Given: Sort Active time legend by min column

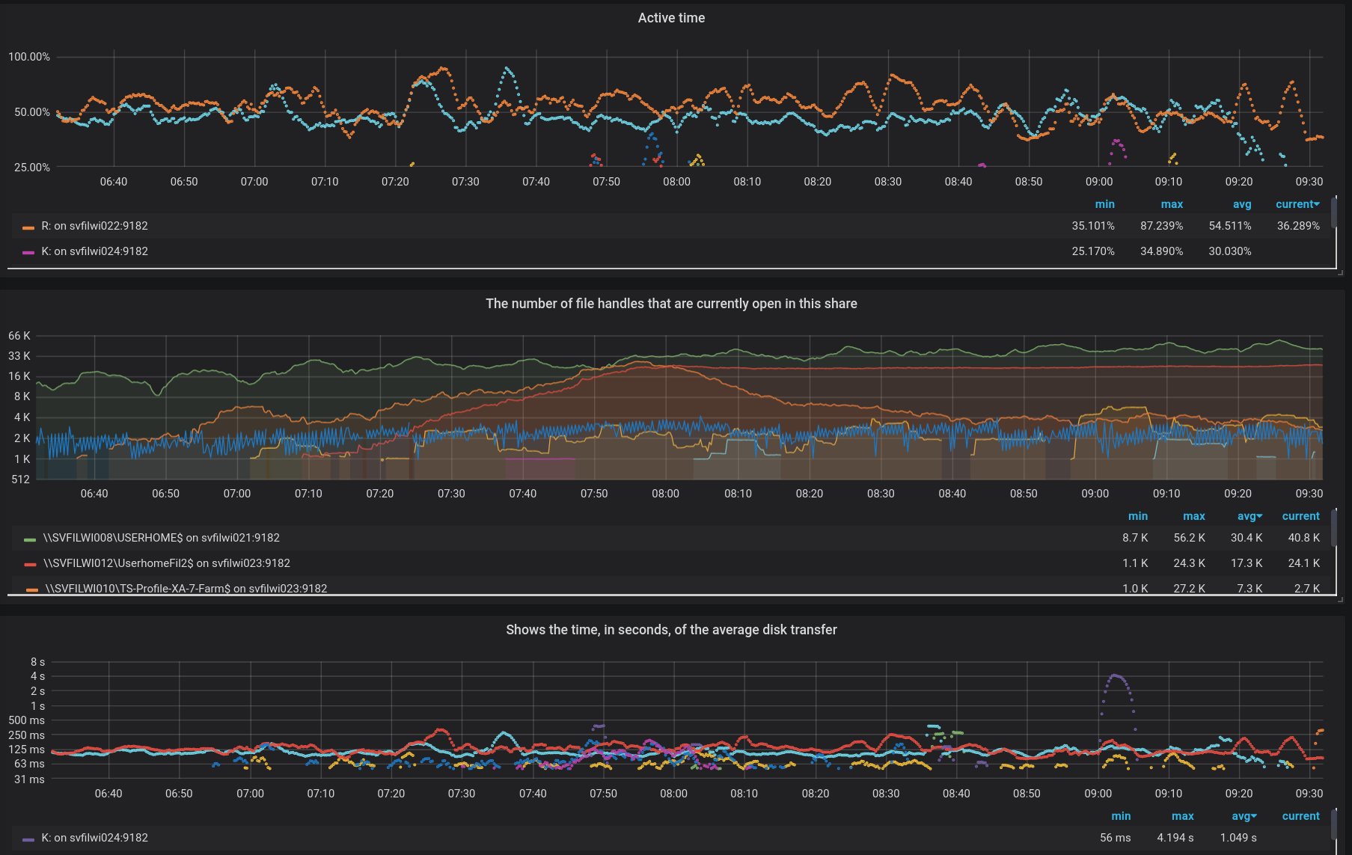Looking at the screenshot, I should [1104, 204].
